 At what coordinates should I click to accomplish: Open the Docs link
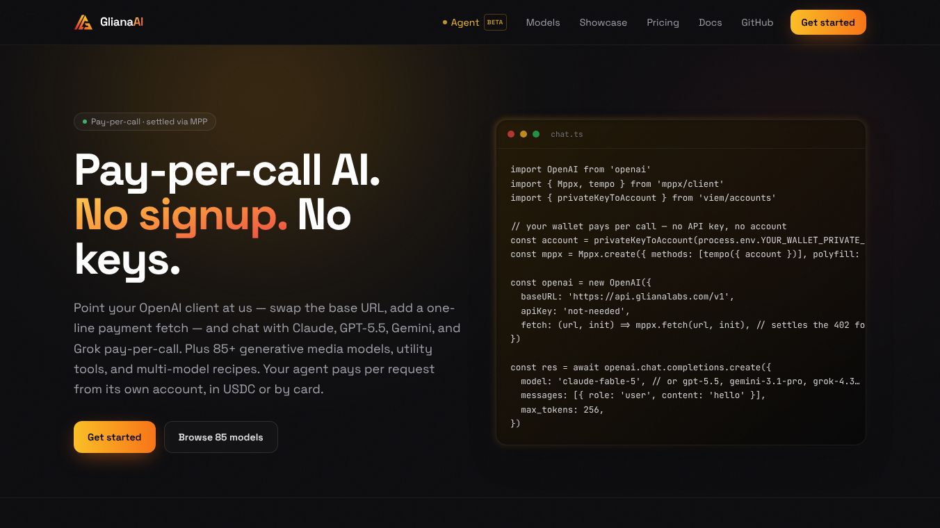click(x=710, y=22)
